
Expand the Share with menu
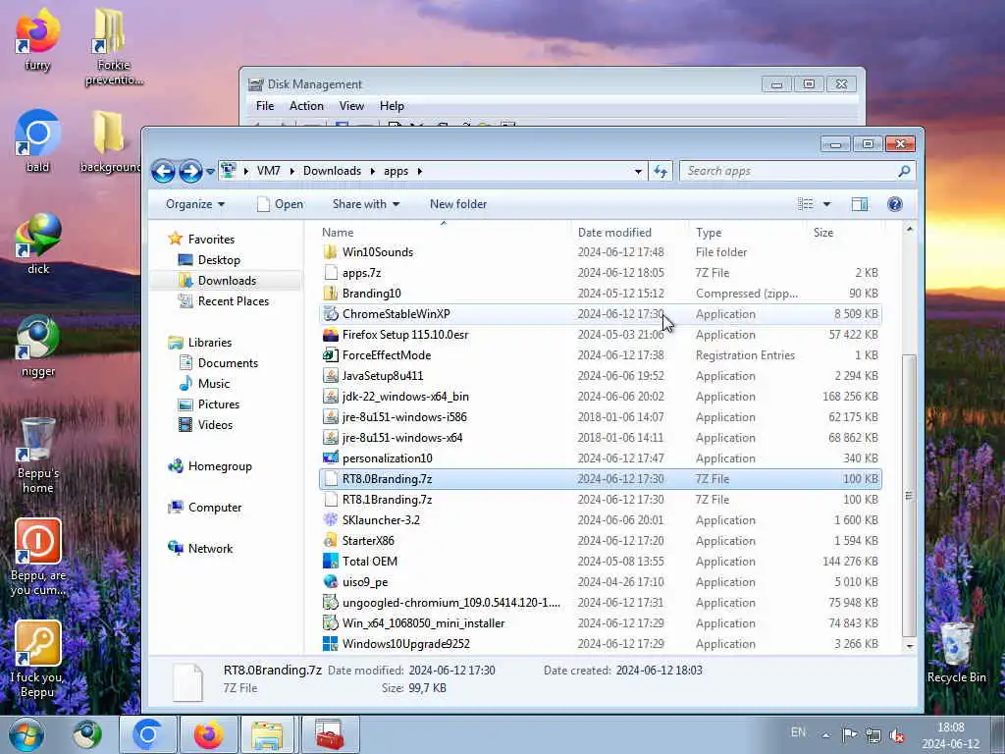click(x=365, y=204)
